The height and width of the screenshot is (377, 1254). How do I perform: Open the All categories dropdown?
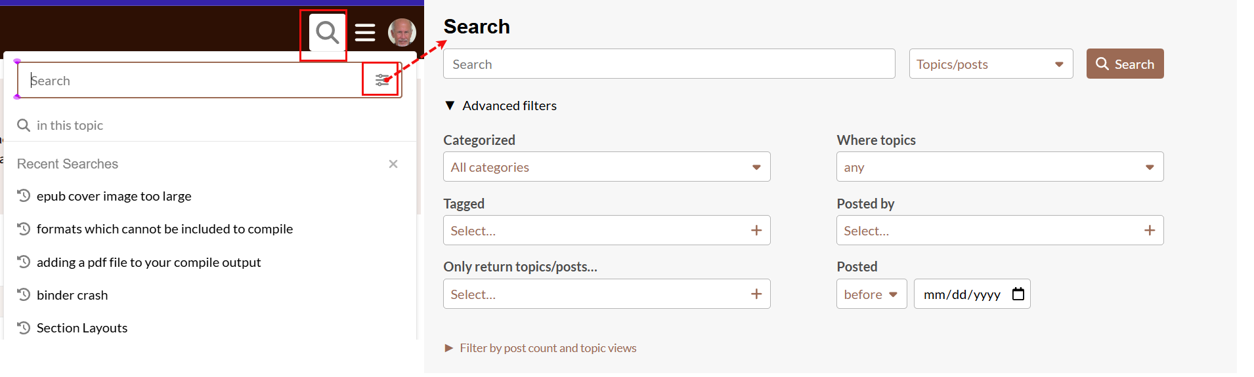click(606, 167)
